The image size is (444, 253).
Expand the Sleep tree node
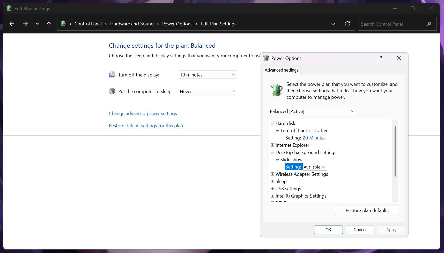[272, 181]
